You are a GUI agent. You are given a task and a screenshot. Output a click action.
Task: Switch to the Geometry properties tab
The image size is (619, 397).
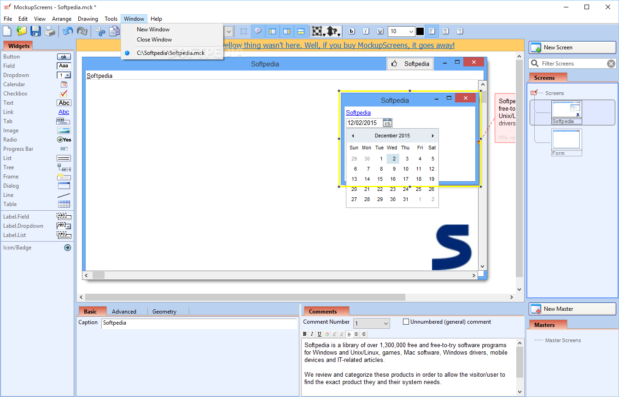click(x=164, y=312)
